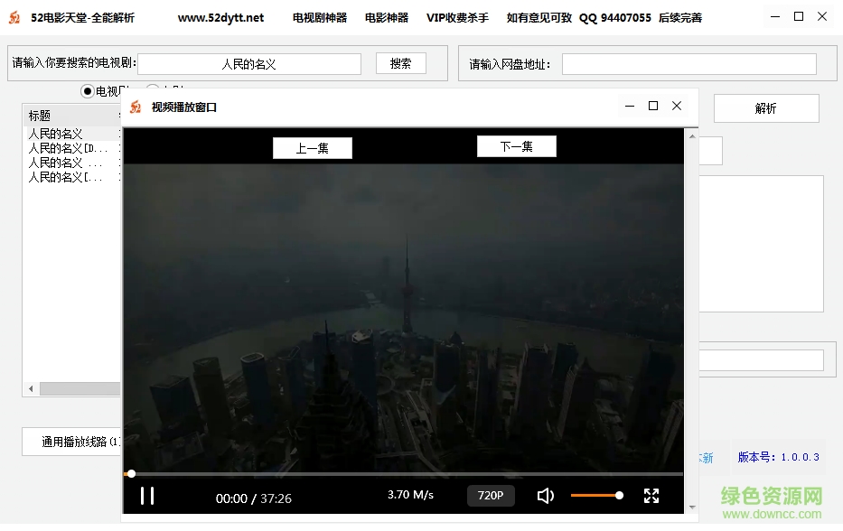Open the 电视剧神器 menu
Screen dimensions: 843x531
[x=319, y=17]
